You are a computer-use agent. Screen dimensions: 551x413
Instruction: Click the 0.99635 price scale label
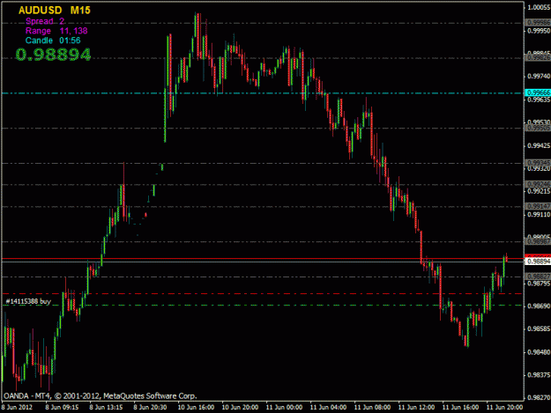(539, 100)
